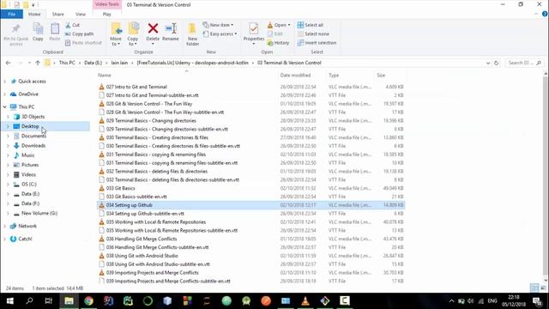The width and height of the screenshot is (549, 309).
Task: Expand the Desktop tree node
Action: point(8,126)
